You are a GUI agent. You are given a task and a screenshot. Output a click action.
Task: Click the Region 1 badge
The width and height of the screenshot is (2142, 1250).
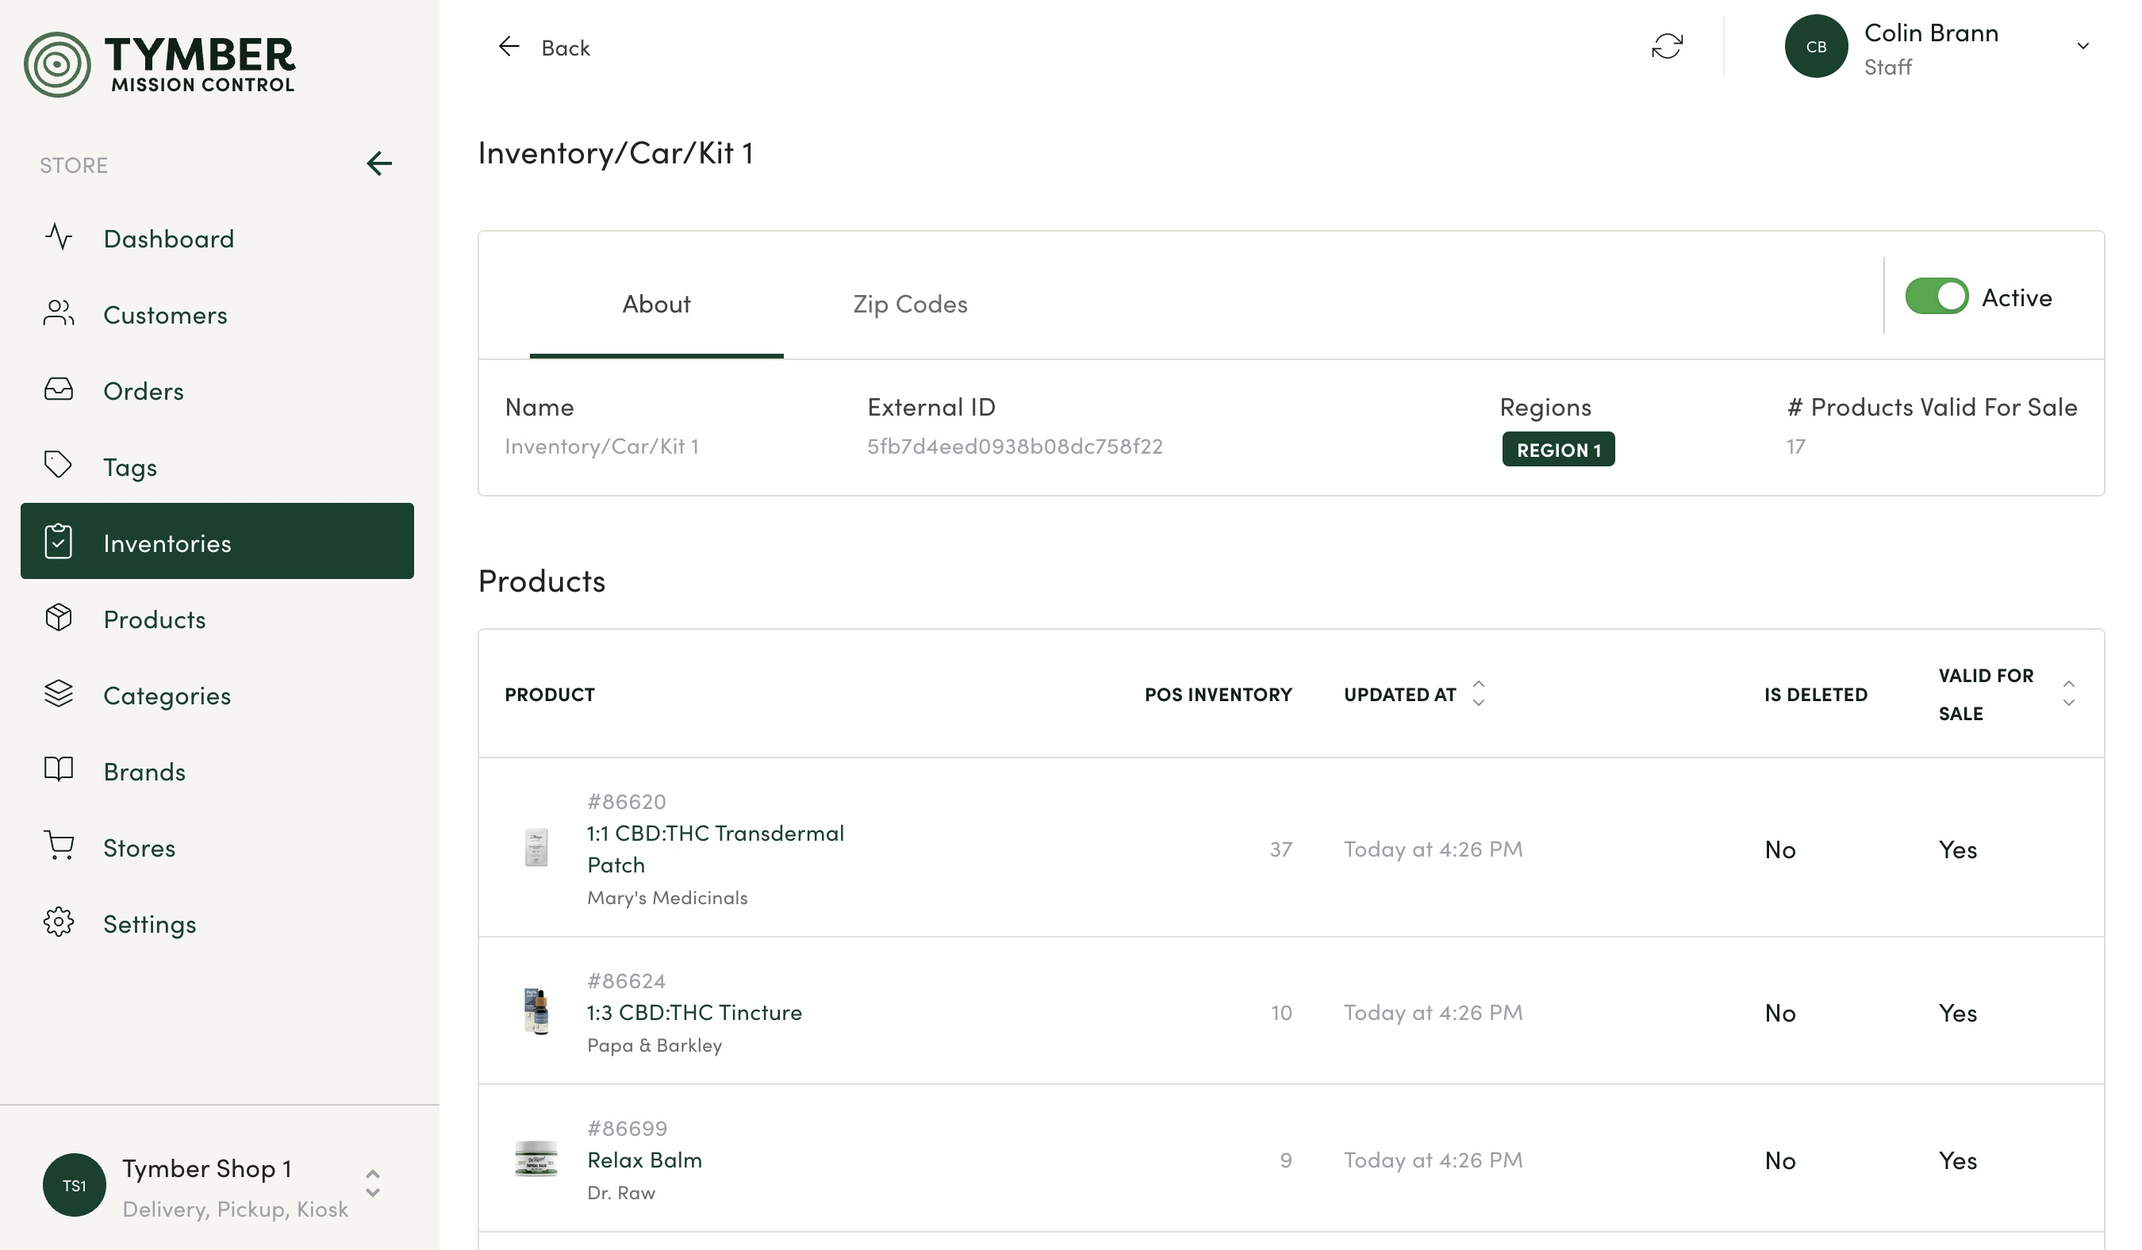tap(1557, 450)
